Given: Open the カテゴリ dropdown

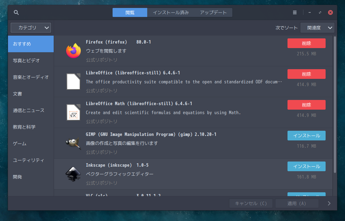Looking at the screenshot, I should (x=31, y=28).
